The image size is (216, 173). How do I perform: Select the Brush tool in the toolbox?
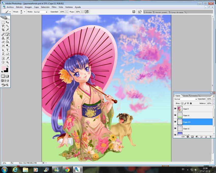pyautogui.click(x=7, y=34)
